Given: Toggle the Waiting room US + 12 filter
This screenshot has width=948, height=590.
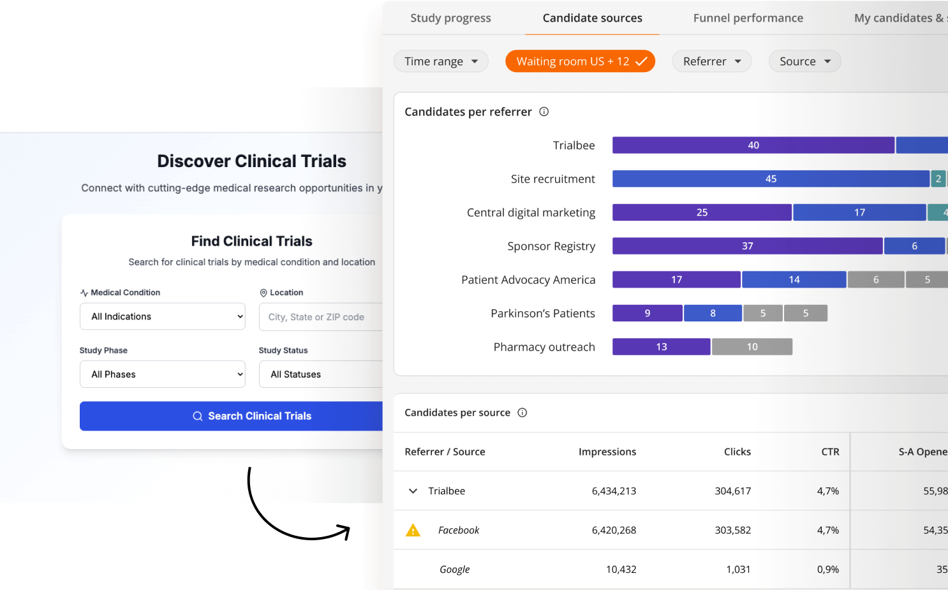Looking at the screenshot, I should coord(580,61).
